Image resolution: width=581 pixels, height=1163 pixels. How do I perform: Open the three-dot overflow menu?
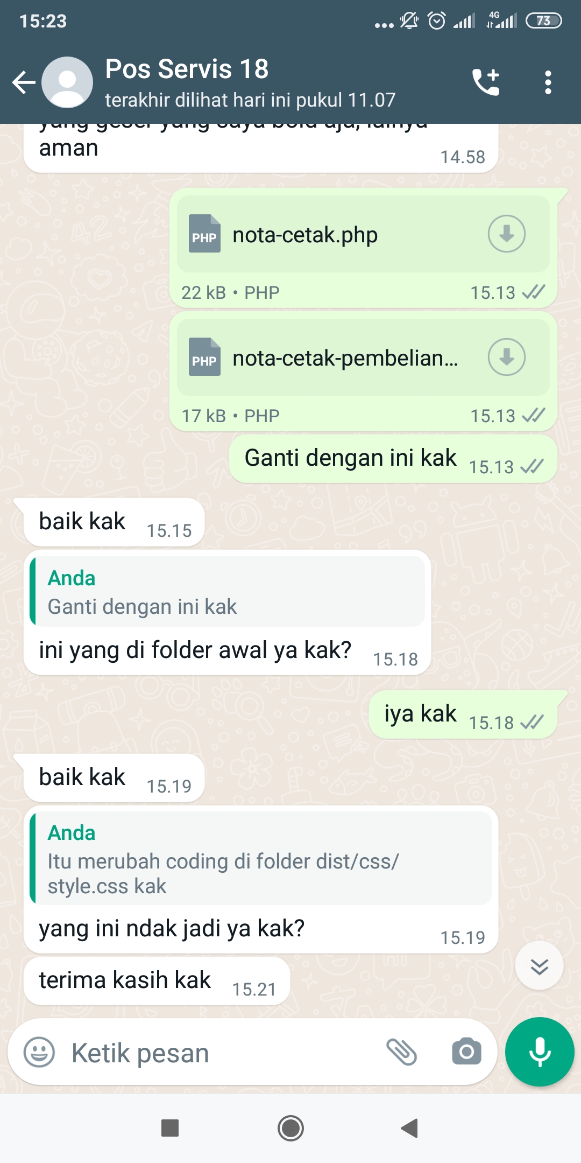(548, 82)
